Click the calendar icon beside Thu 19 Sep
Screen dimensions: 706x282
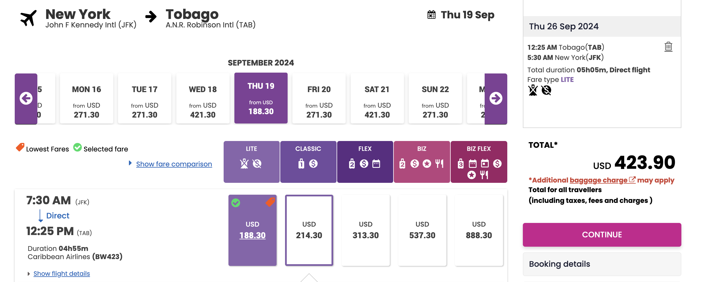coord(431,15)
